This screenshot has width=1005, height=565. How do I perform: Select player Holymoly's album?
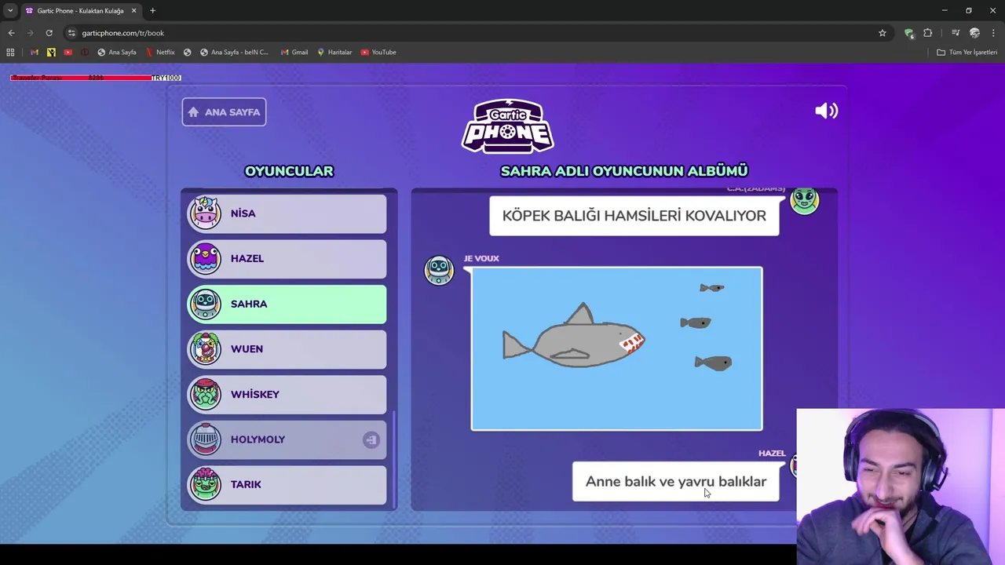[287, 439]
